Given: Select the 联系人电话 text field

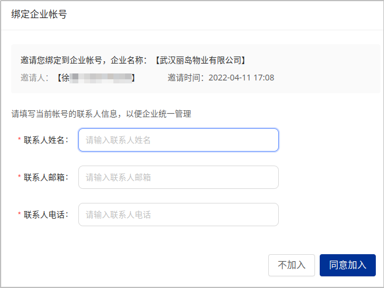Looking at the screenshot, I should click(178, 215).
